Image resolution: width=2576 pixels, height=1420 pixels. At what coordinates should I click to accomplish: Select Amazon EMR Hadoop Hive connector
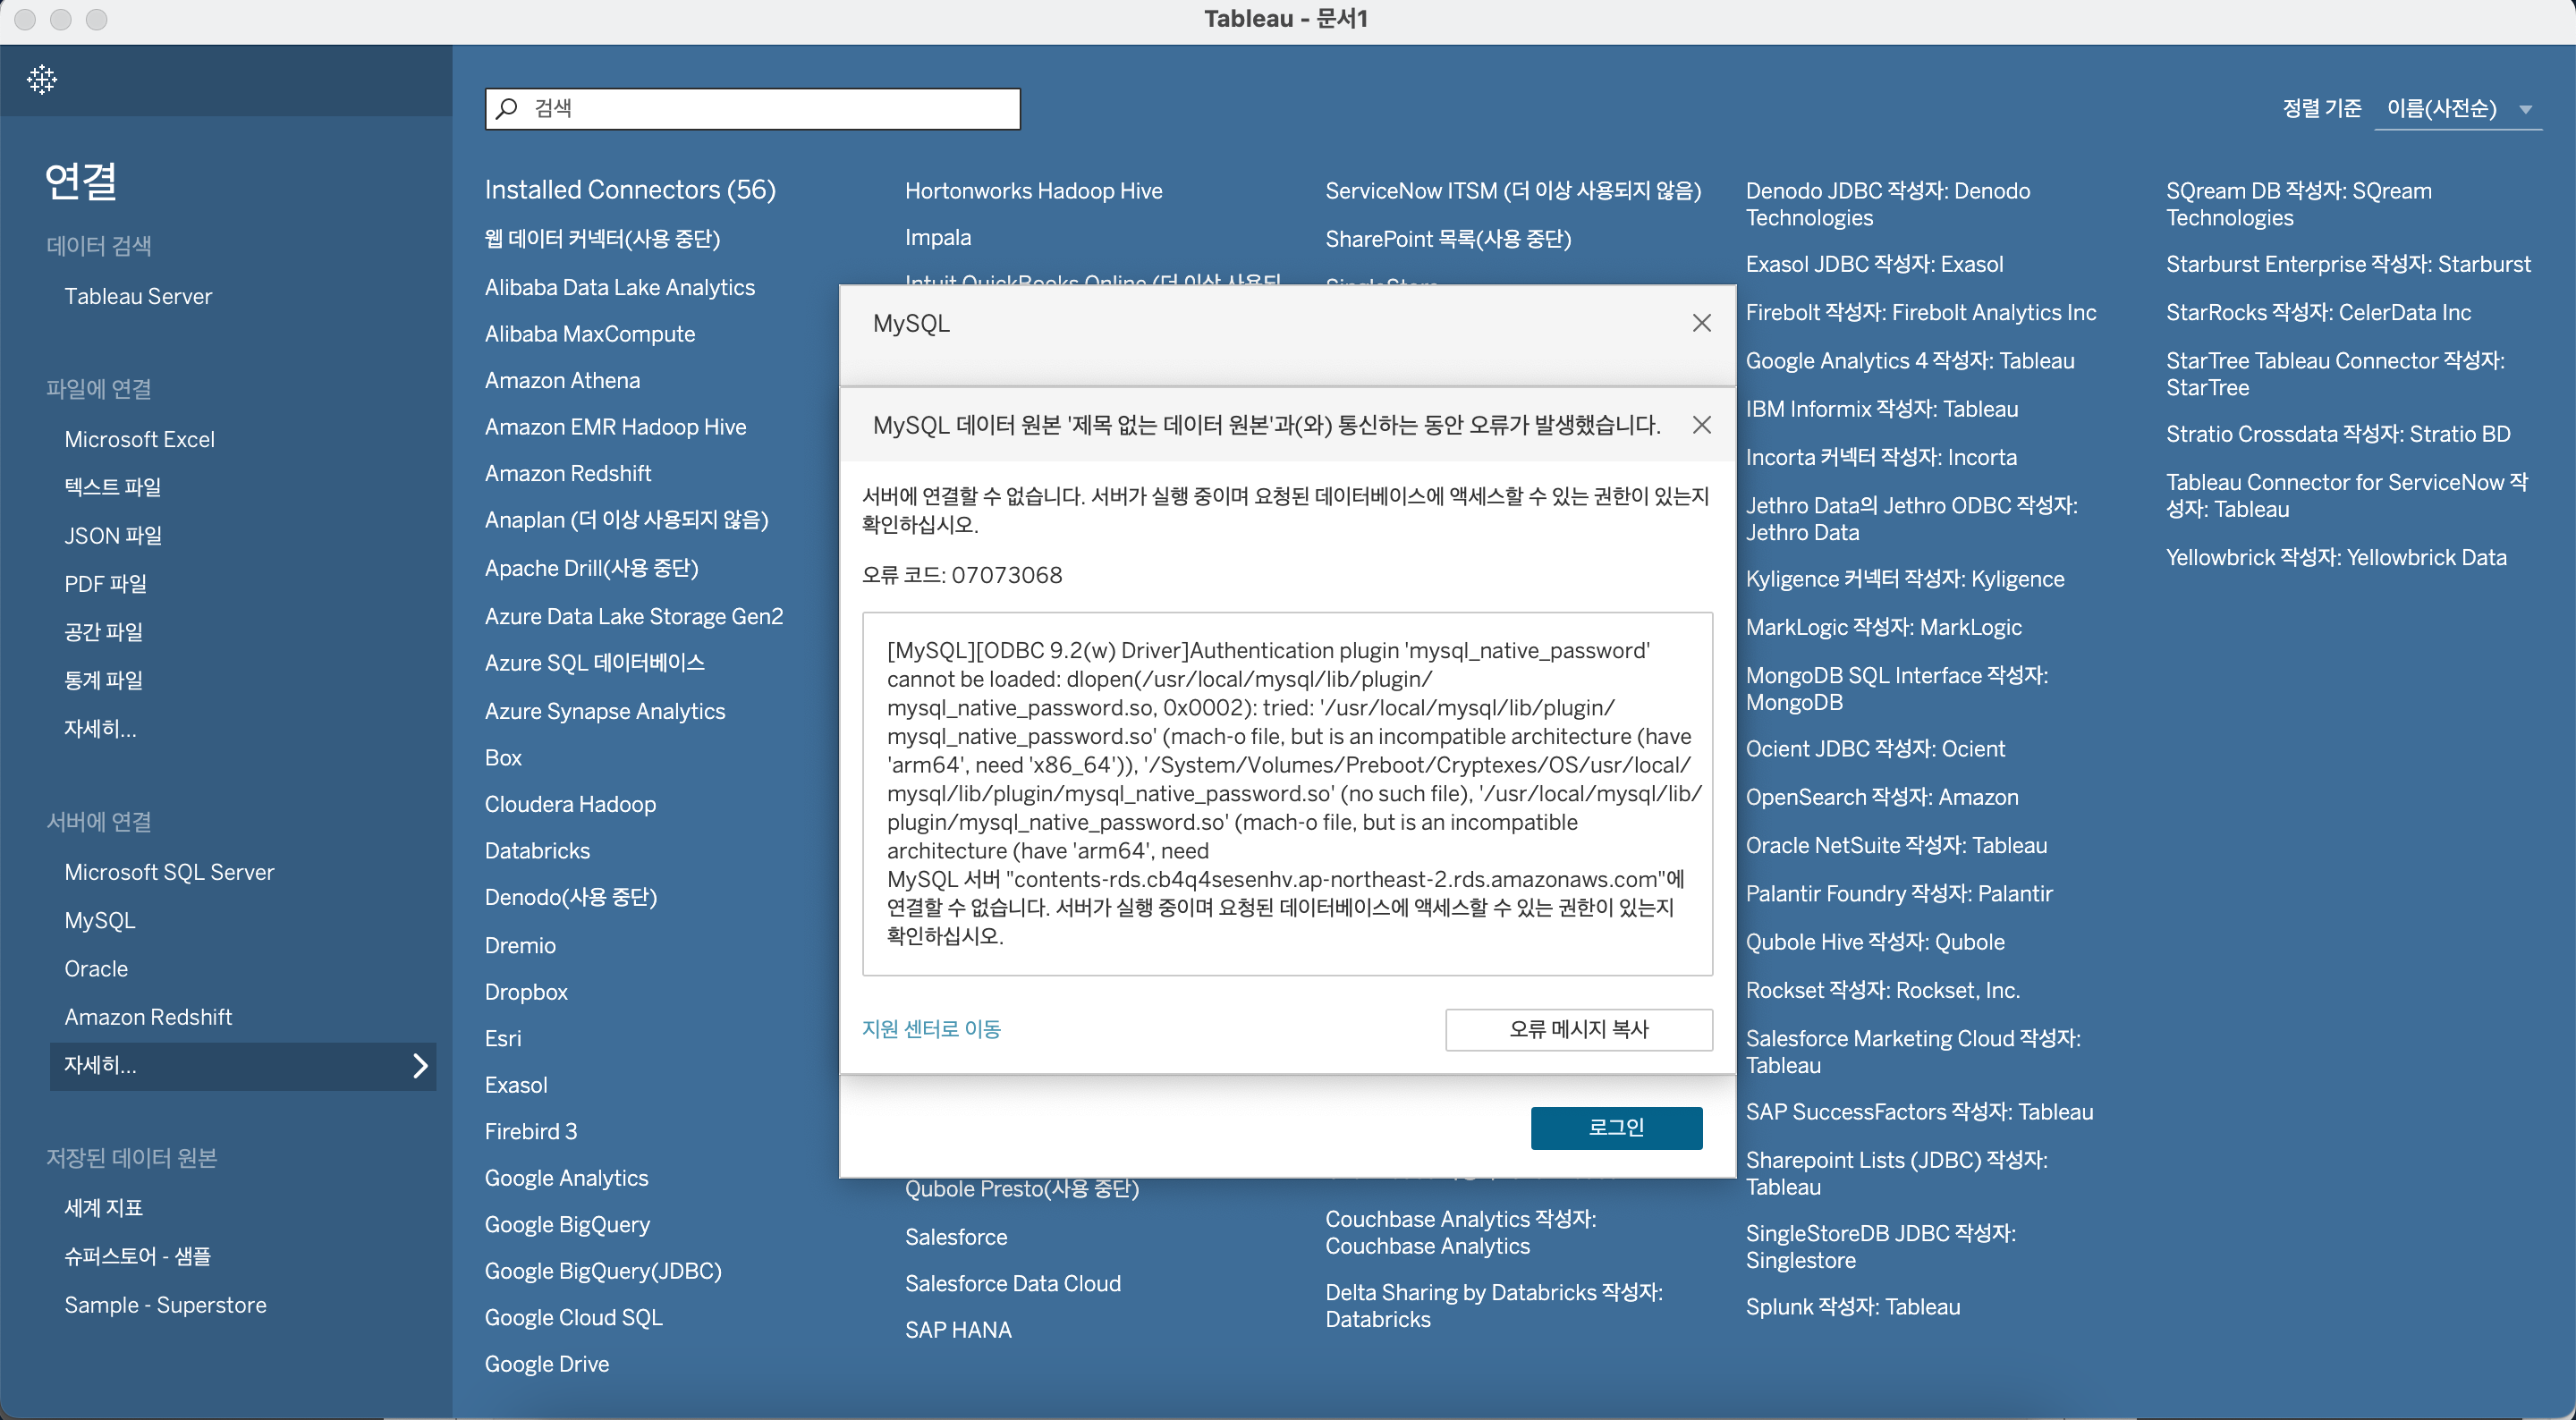tap(615, 427)
